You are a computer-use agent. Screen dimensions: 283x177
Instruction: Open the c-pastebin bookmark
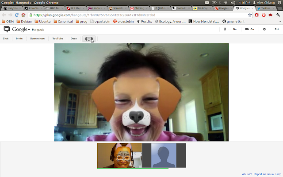pyautogui.click(x=100, y=22)
